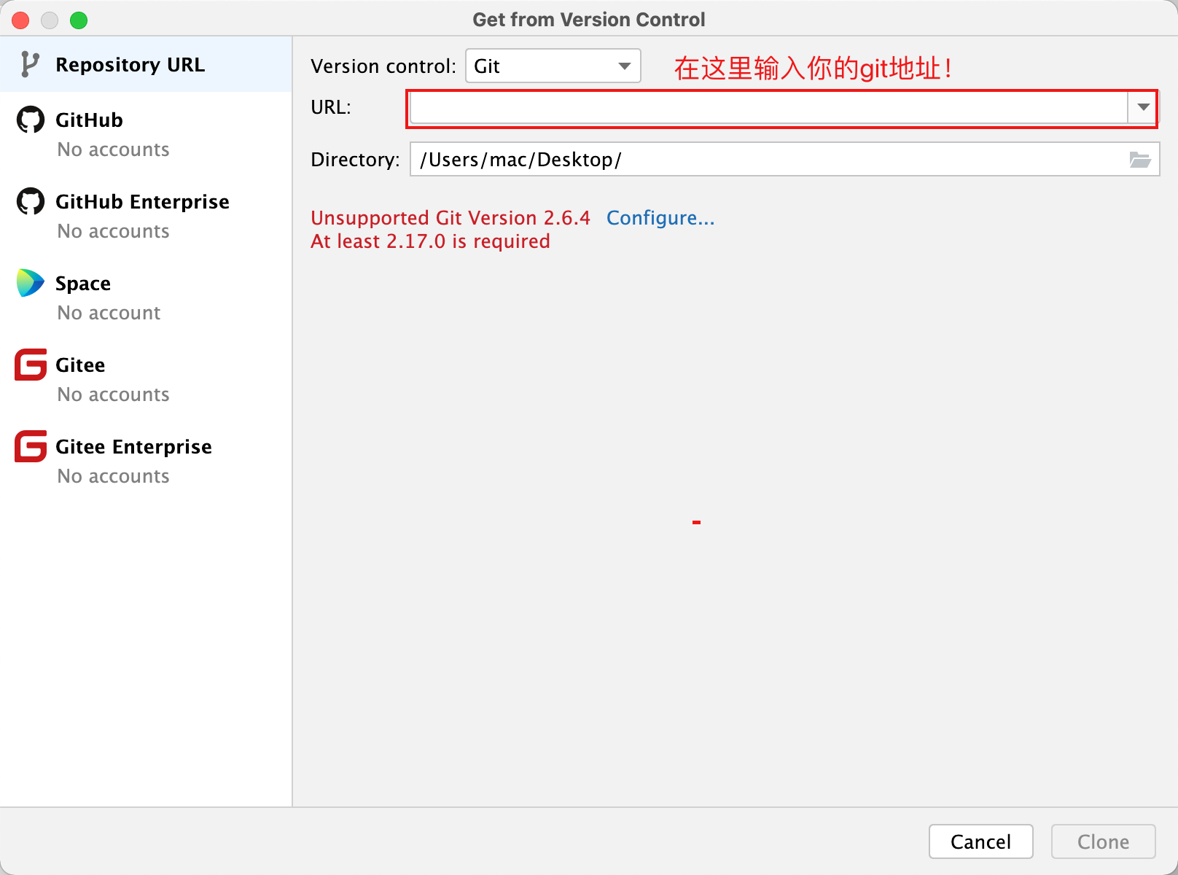Screen dimensions: 1178x875
Task: Focus the URL input field
Action: tap(769, 107)
